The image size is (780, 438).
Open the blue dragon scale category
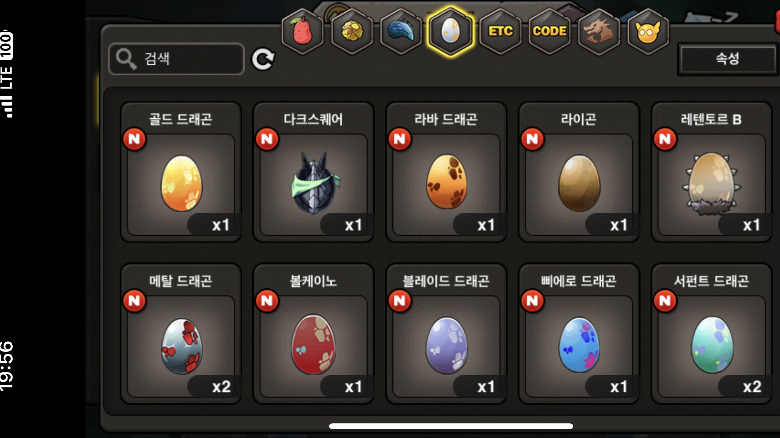pyautogui.click(x=401, y=31)
